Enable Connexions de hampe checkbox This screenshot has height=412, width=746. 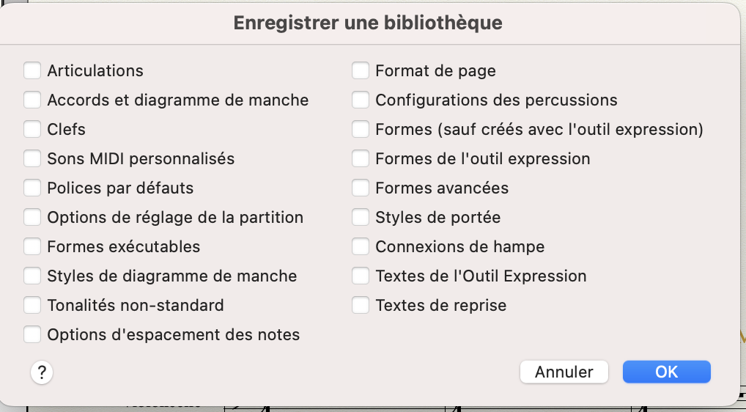coord(361,247)
